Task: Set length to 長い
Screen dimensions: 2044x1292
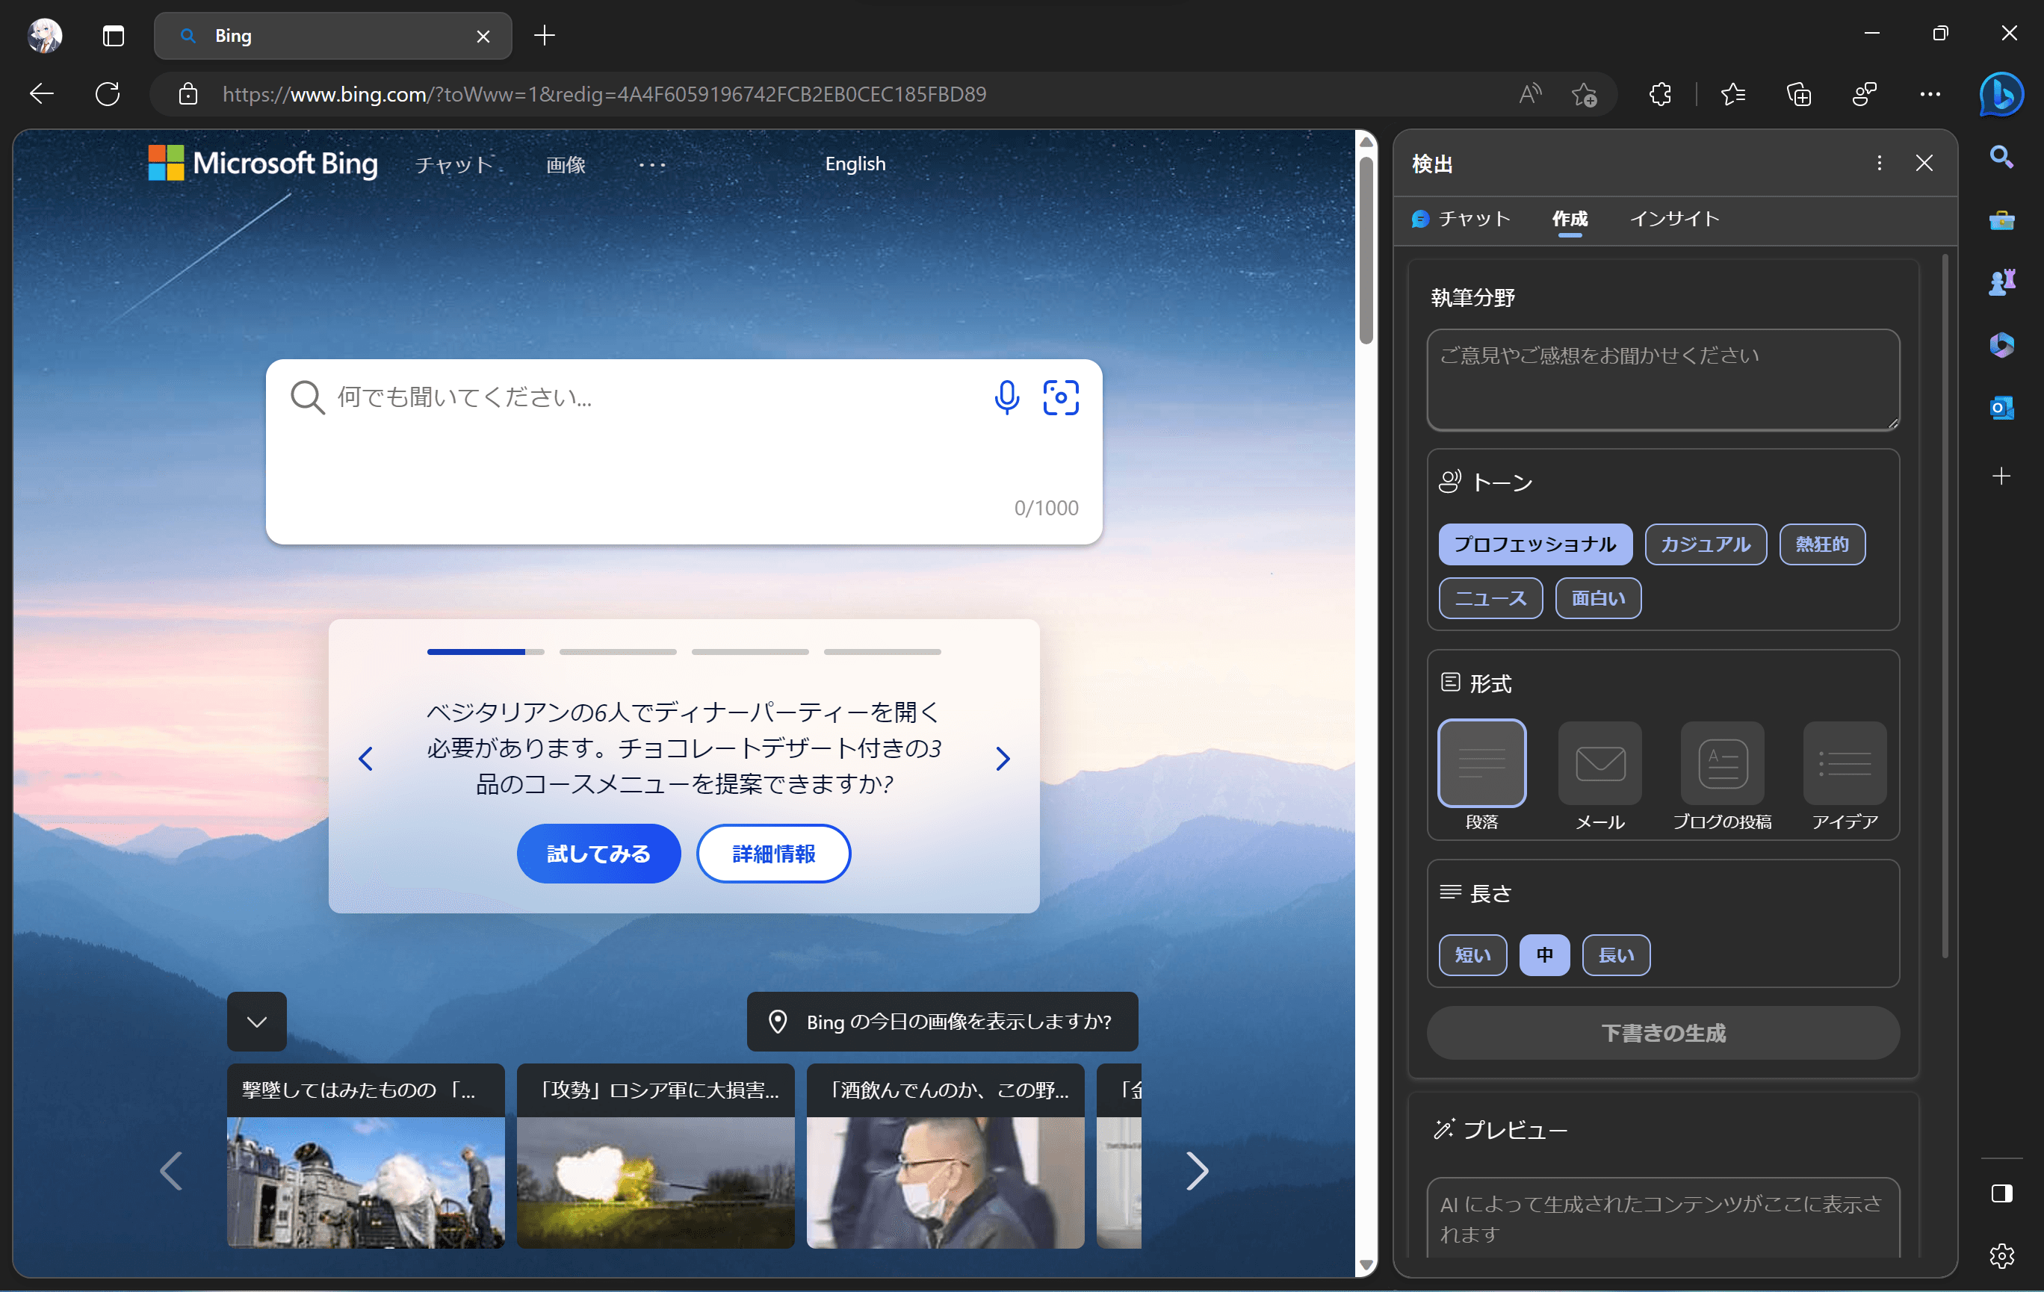Action: tap(1615, 955)
